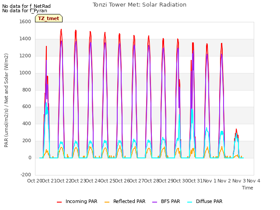Click the highest Incoming PAR peak near 1500
Screen dimensions: 280x210
point(61,30)
